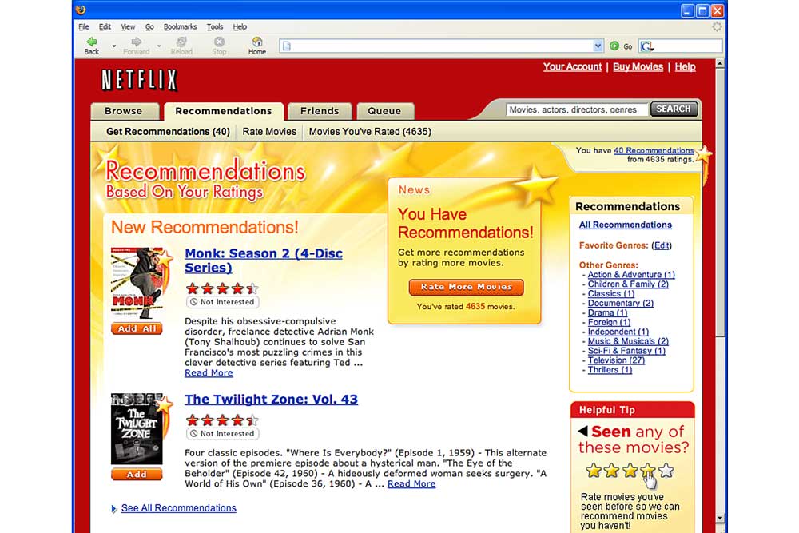
Task: Open Children & Family (2) genre
Action: (628, 284)
